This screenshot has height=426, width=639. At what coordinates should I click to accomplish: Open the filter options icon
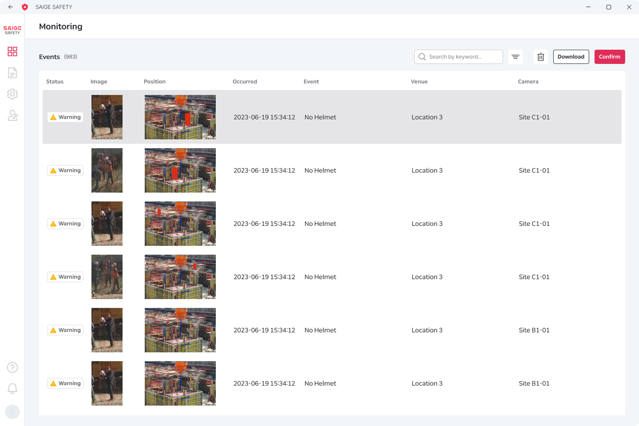515,57
